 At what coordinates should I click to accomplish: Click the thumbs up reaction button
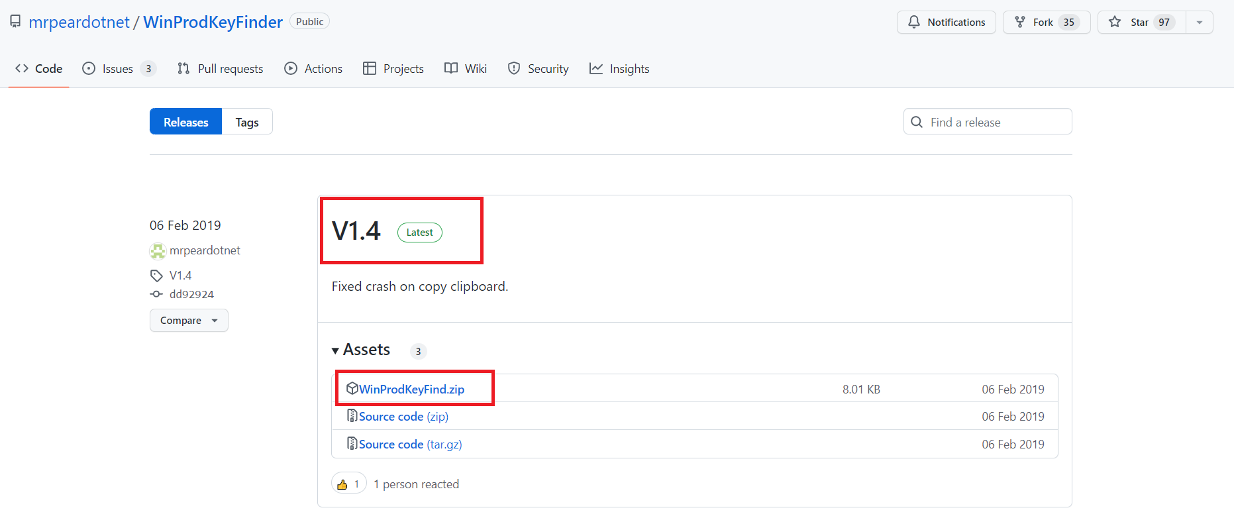[x=349, y=484]
